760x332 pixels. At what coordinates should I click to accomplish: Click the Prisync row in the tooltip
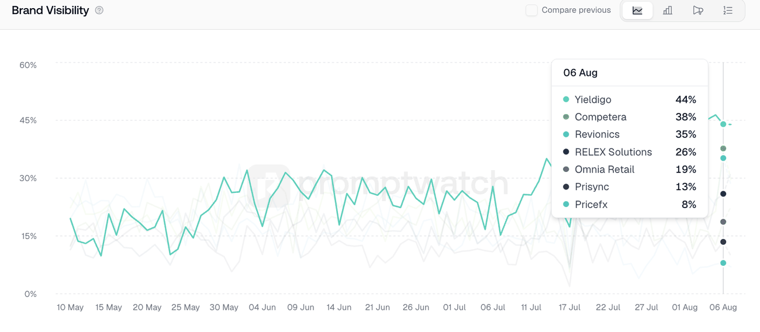click(630, 187)
